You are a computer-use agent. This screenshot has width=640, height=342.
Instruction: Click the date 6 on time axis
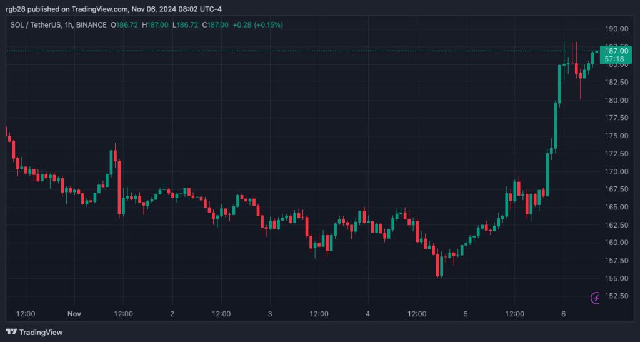564,314
